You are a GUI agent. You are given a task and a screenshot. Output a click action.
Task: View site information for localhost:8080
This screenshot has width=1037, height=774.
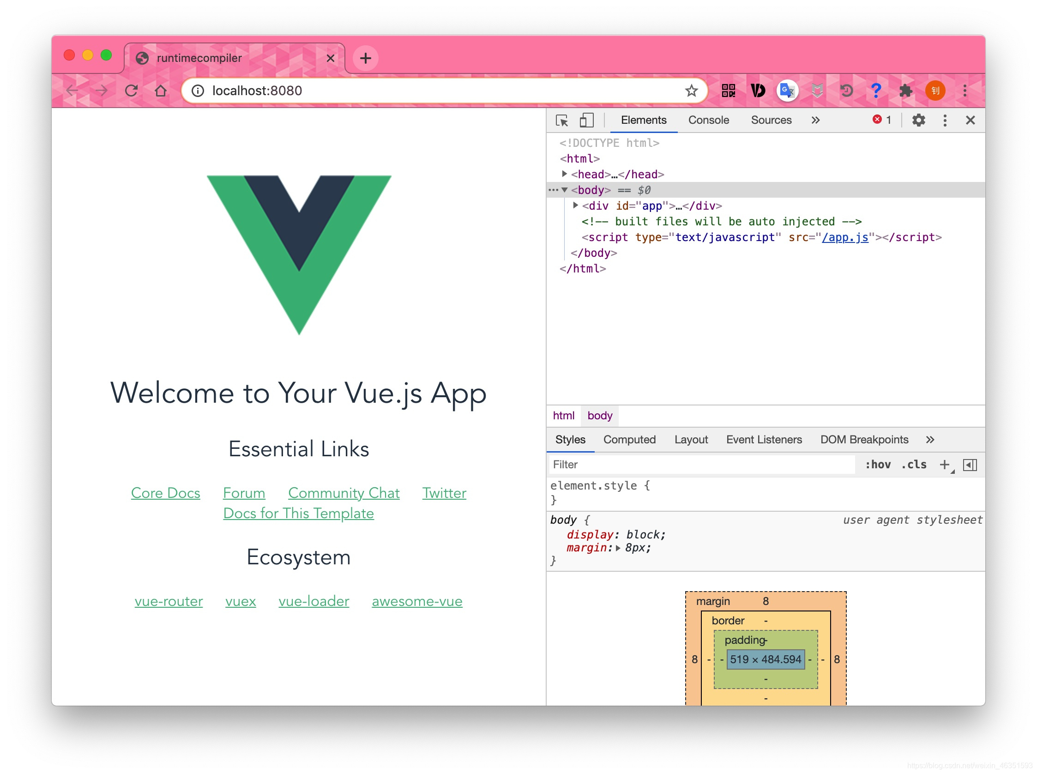[x=198, y=91]
